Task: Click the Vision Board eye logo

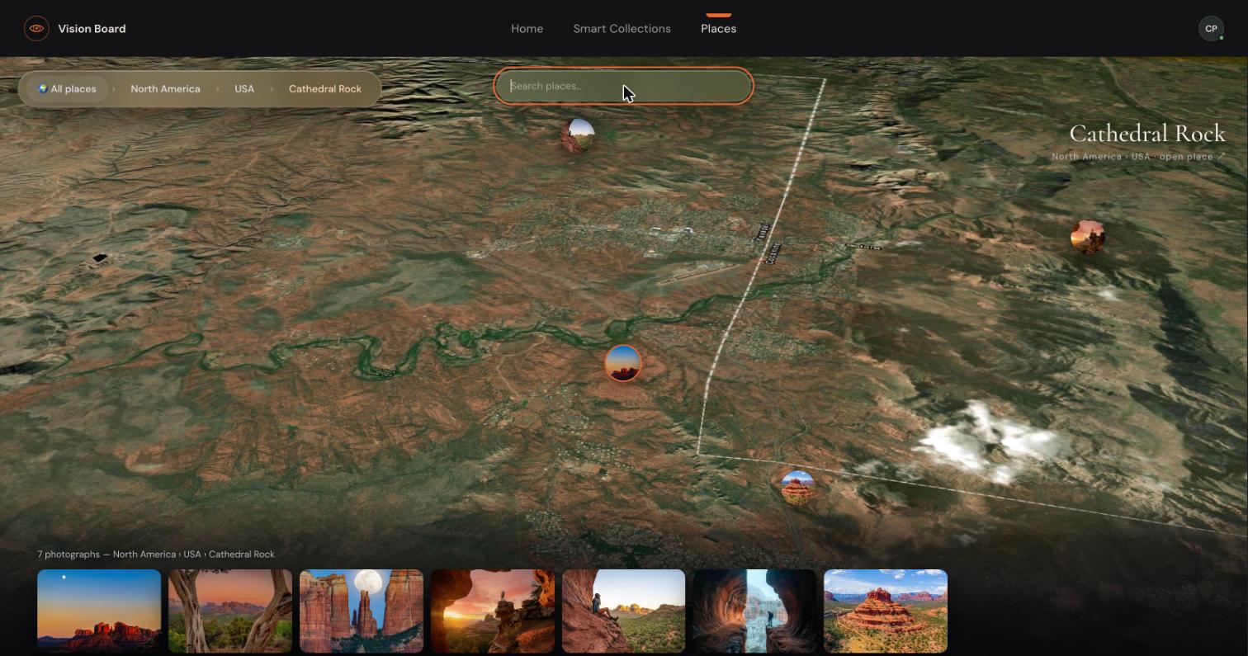Action: click(36, 28)
